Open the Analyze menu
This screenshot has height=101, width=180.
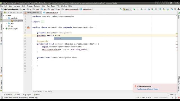(30, 6)
